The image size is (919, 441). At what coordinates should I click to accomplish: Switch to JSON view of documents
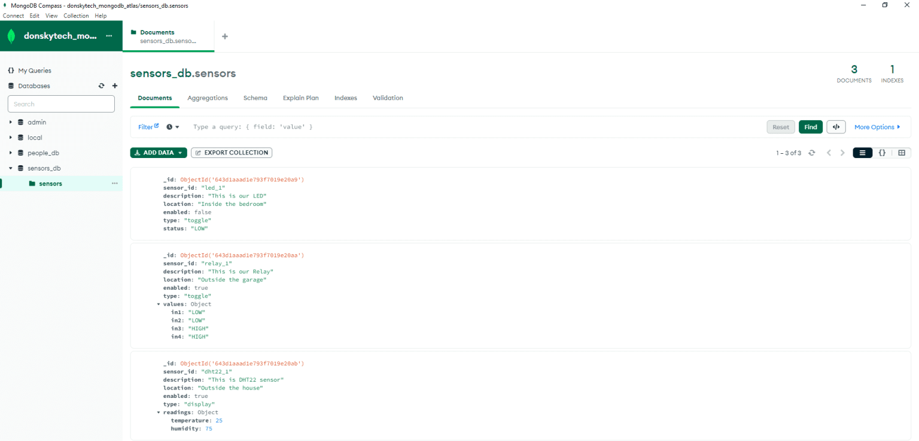click(883, 153)
